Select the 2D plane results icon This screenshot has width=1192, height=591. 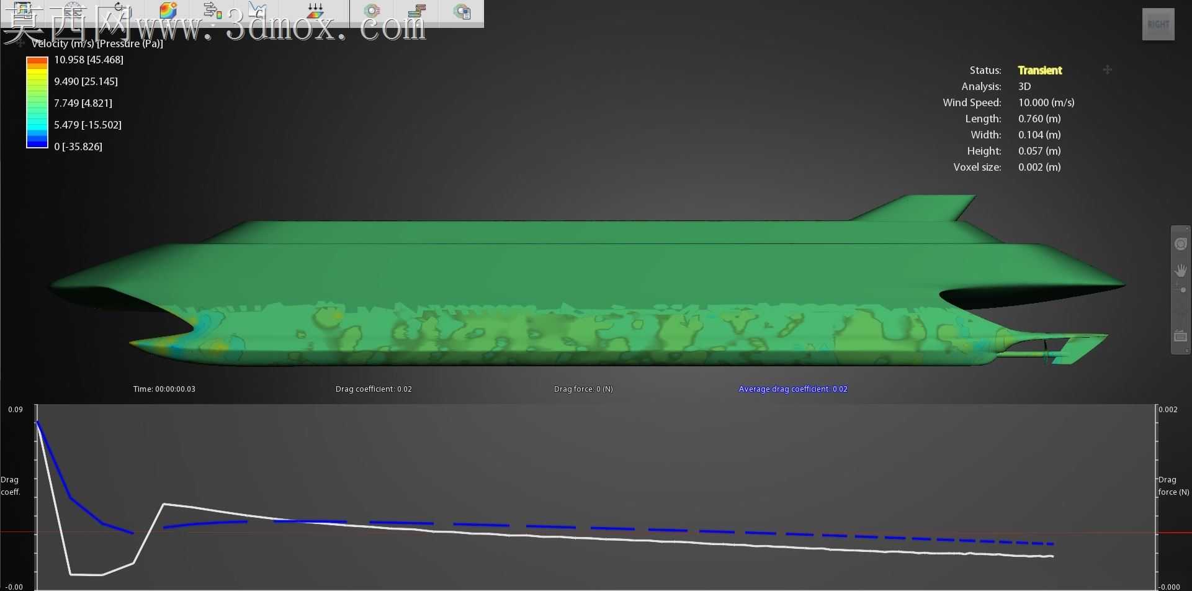point(315,11)
